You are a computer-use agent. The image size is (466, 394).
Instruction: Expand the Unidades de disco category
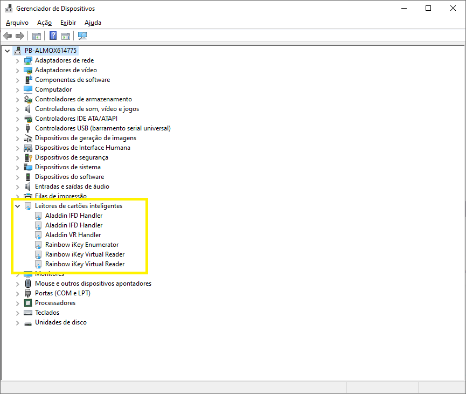17,322
